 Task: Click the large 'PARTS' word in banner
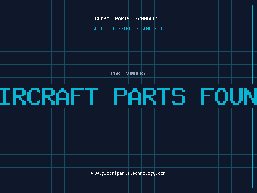pos(149,96)
